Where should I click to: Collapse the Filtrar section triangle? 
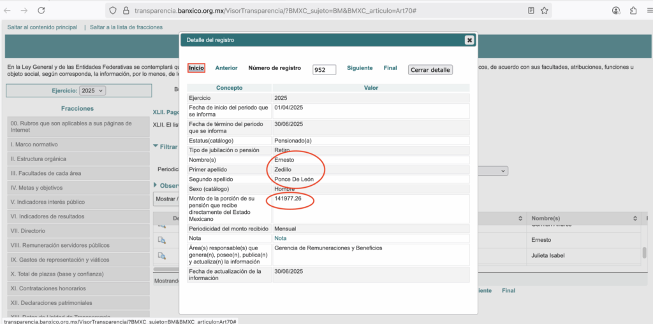(x=156, y=146)
